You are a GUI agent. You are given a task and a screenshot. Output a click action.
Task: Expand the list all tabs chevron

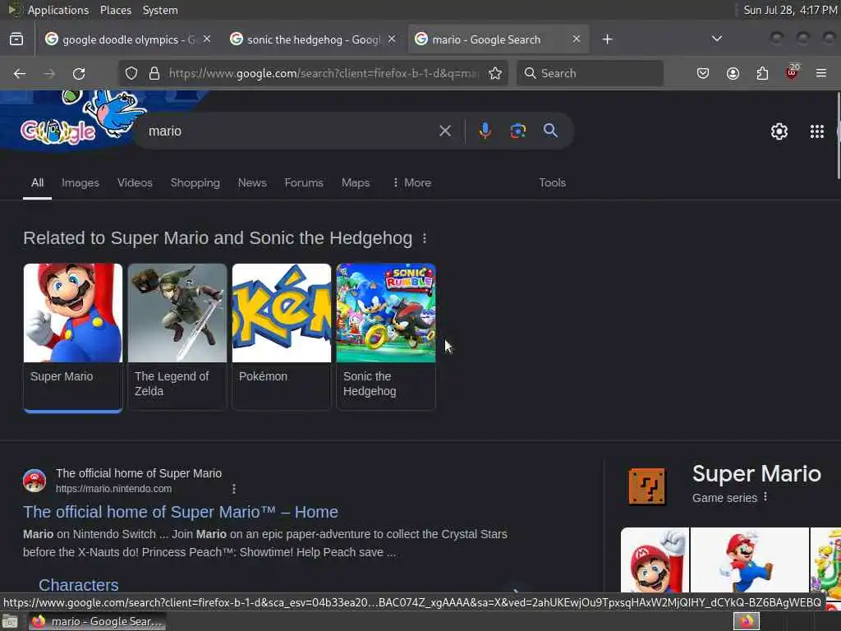716,39
